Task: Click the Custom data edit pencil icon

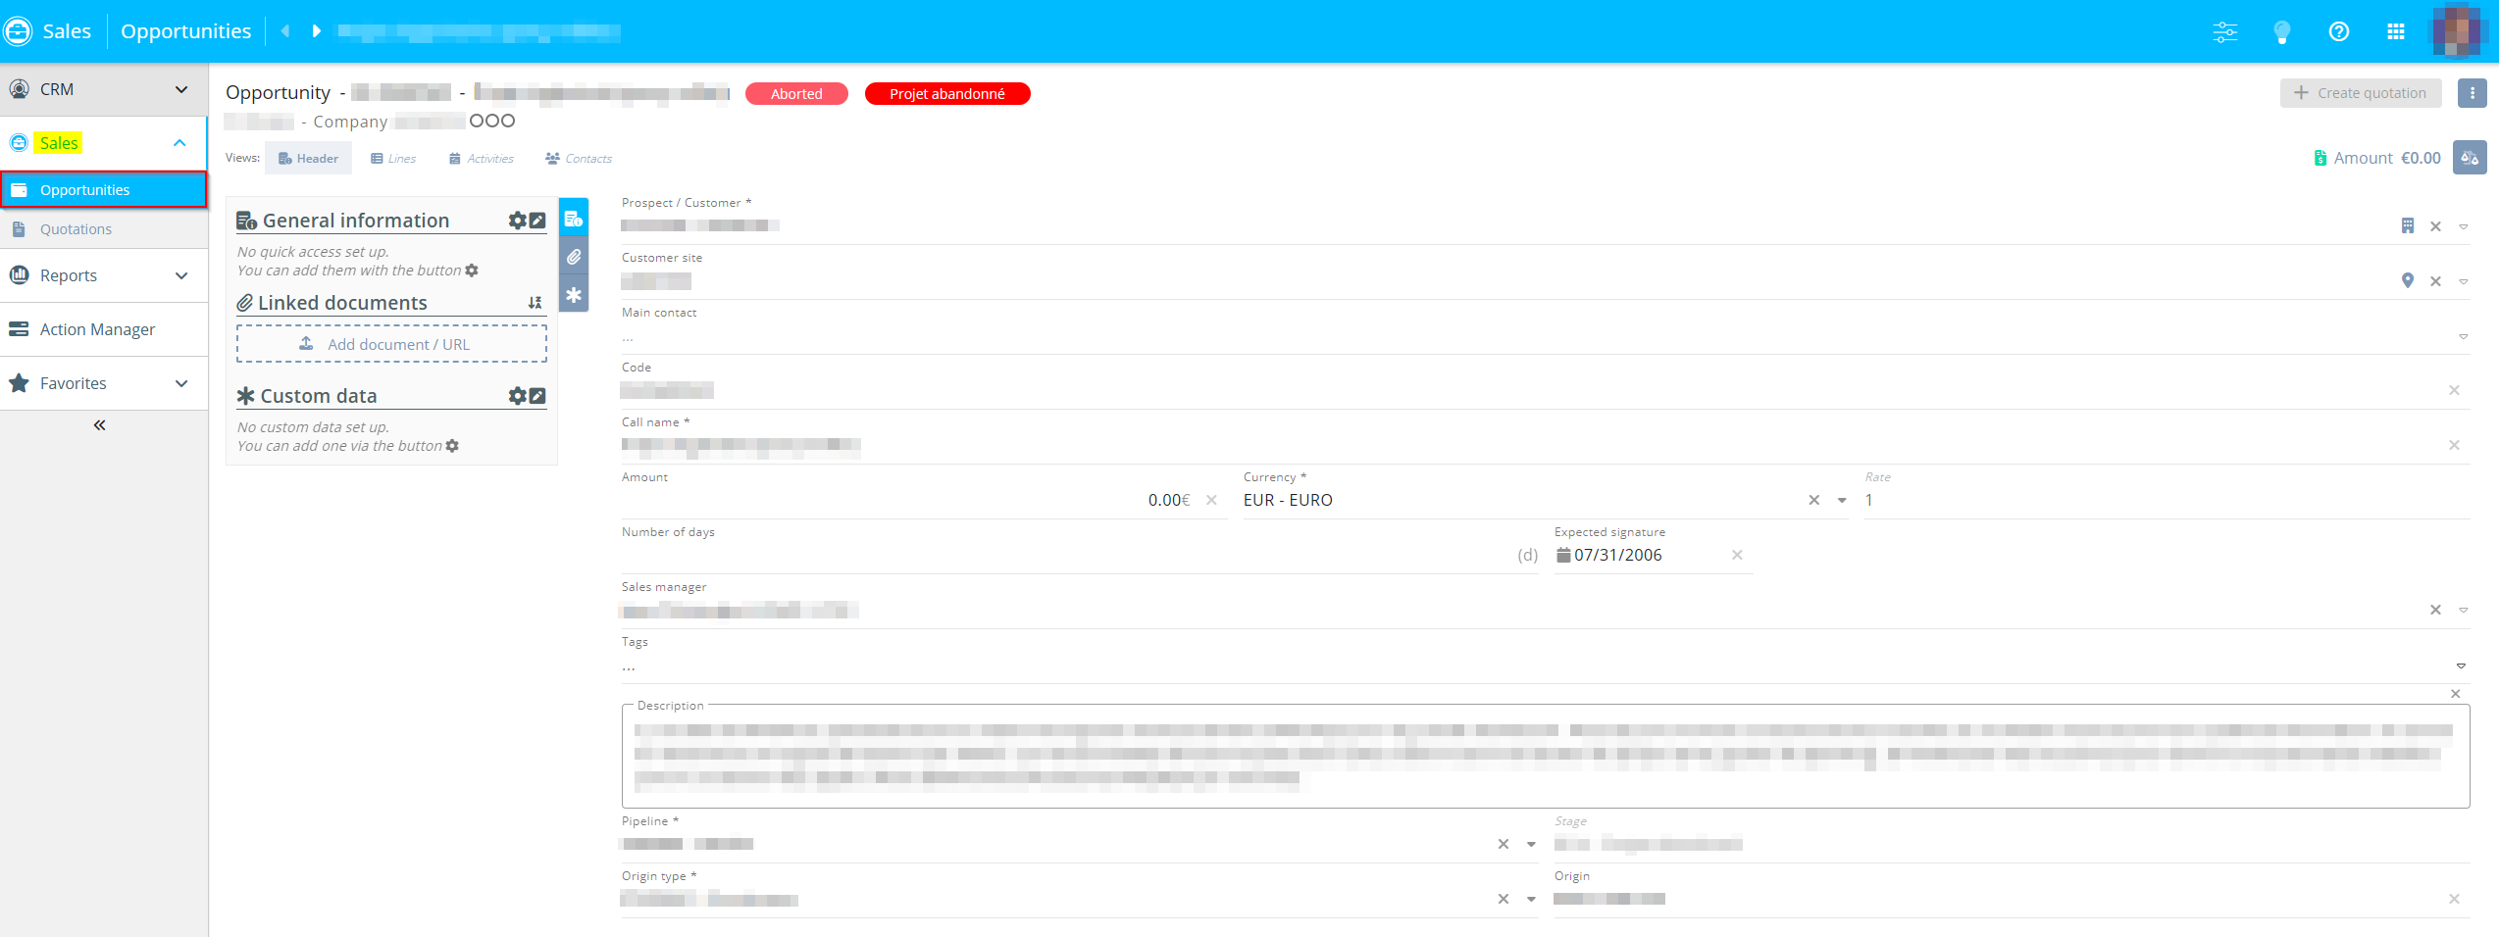Action: point(537,396)
